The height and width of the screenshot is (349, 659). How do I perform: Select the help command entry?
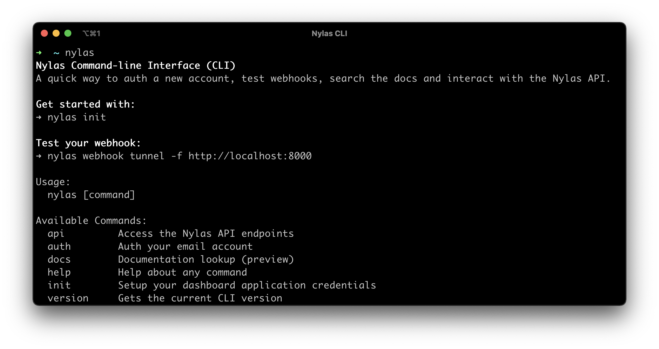click(x=59, y=272)
